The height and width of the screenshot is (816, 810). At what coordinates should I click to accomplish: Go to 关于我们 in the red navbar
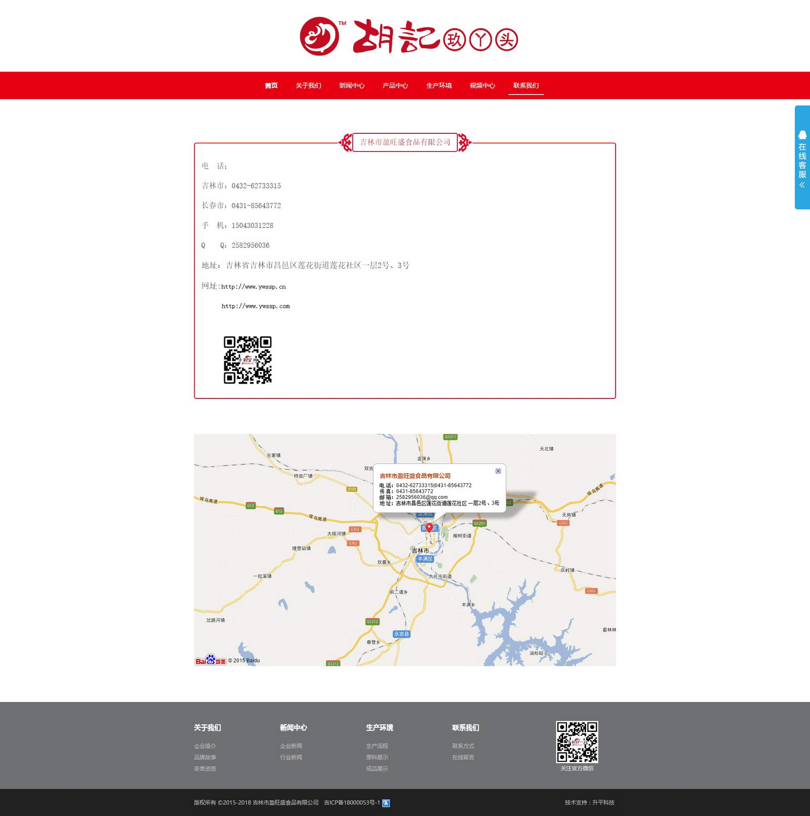[308, 86]
